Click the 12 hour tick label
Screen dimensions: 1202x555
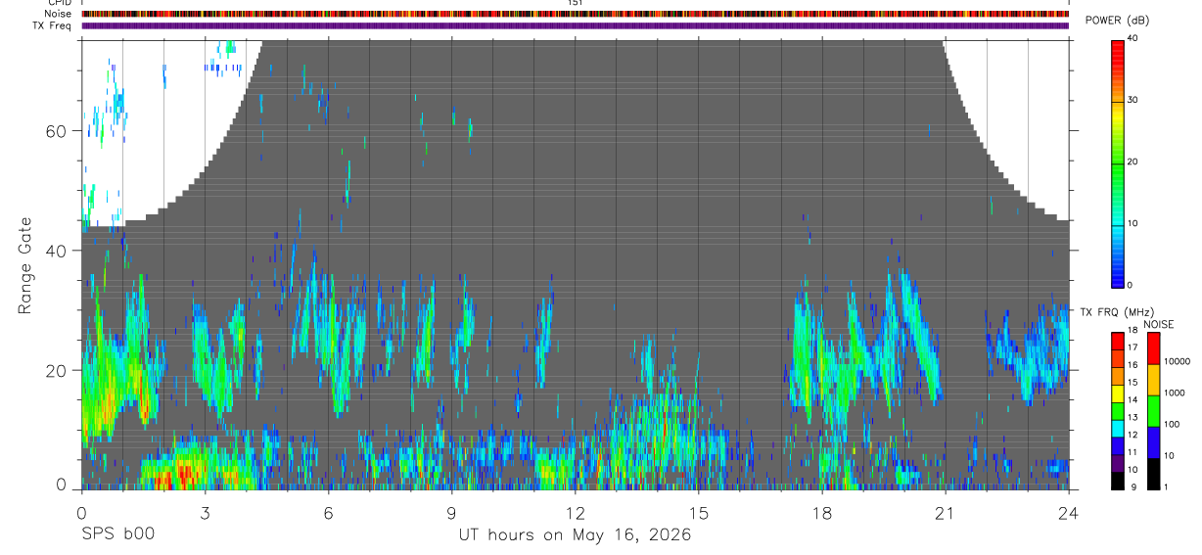tap(575, 512)
